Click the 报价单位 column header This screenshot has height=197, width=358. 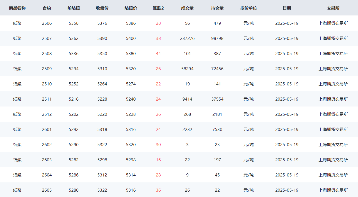[x=248, y=8]
